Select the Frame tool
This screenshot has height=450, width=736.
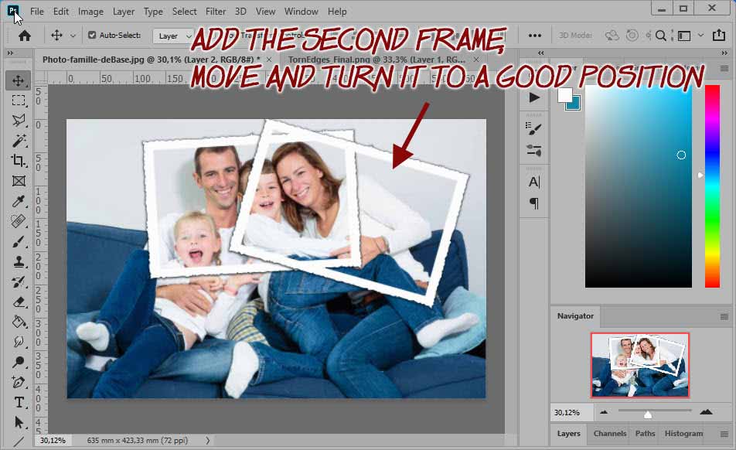(x=19, y=181)
